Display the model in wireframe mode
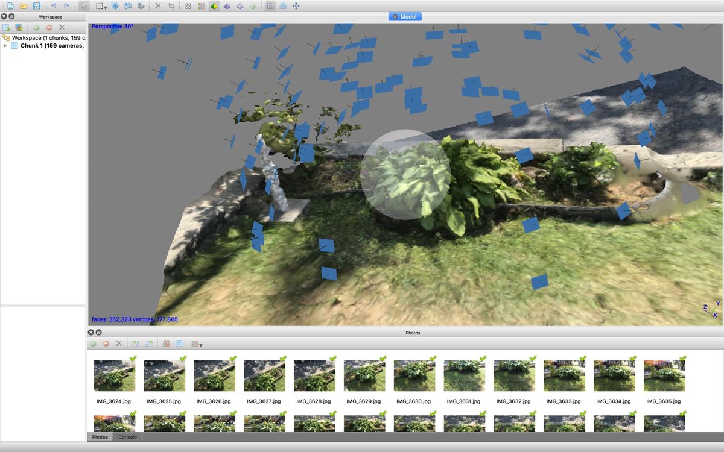This screenshot has width=724, height=452. pos(241,7)
